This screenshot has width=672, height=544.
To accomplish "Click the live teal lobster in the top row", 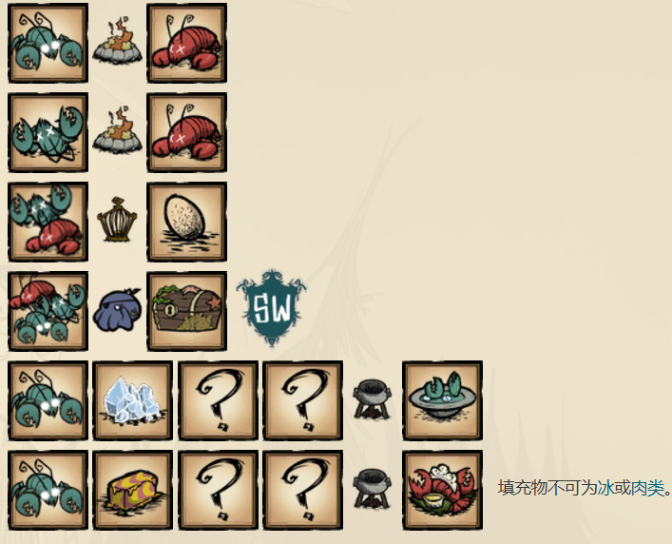I will pyautogui.click(x=48, y=43).
